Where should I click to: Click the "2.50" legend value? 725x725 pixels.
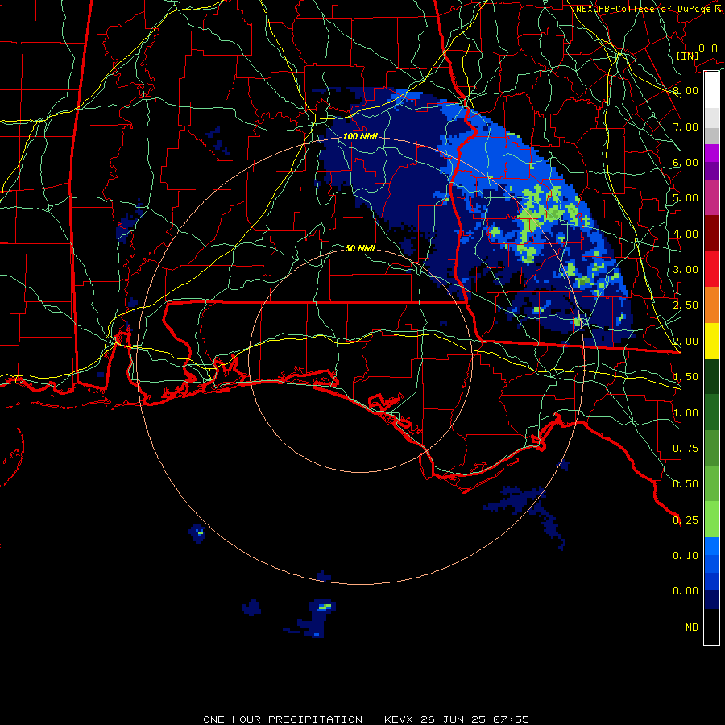[686, 305]
